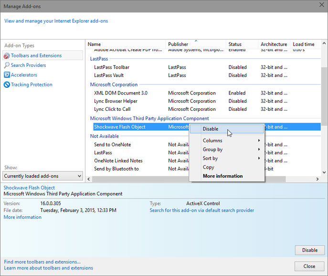Image resolution: width=328 pixels, height=276 pixels.
Task: Choose Disable in the context menu
Action: point(227,129)
